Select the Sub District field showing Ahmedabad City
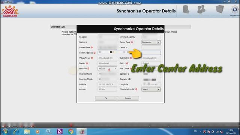This screenshot has height=135, width=240. [151, 58]
